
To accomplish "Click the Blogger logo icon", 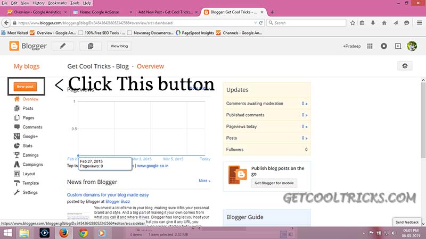I will pos(14,46).
